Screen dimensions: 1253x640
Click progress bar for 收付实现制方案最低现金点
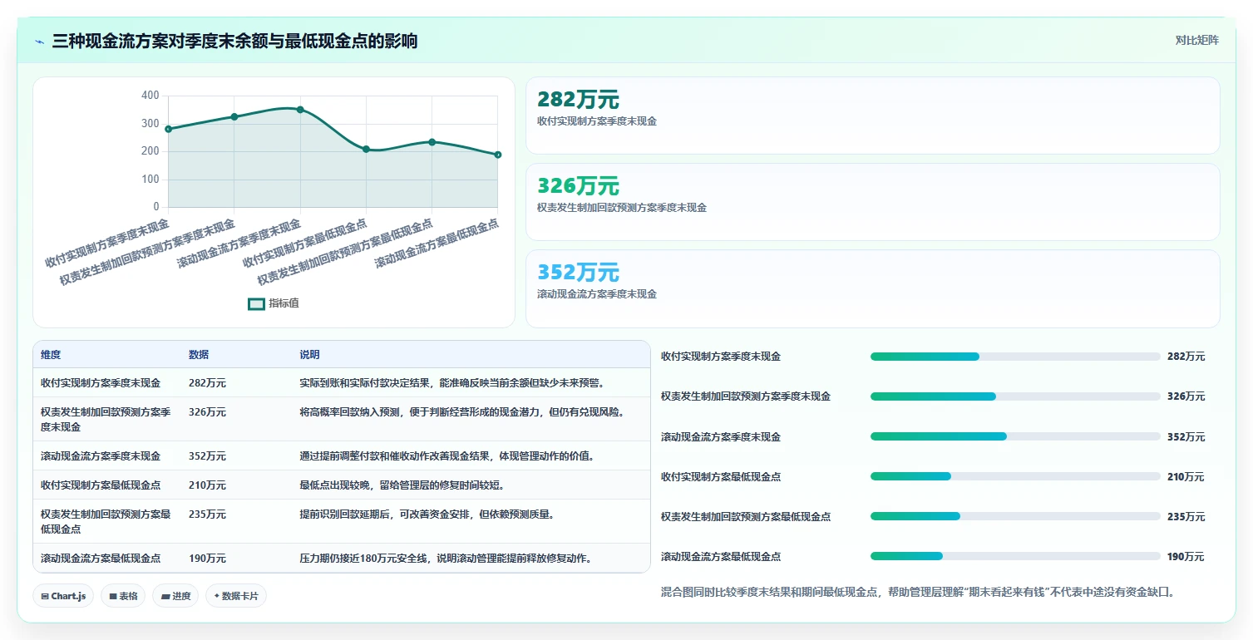[1015, 476]
